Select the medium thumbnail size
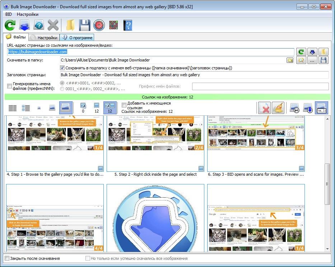The width and height of the screenshot is (335, 267). [52, 107]
